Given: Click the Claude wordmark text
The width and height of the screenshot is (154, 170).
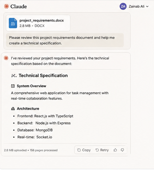Looking at the screenshot, I should [x=19, y=7].
